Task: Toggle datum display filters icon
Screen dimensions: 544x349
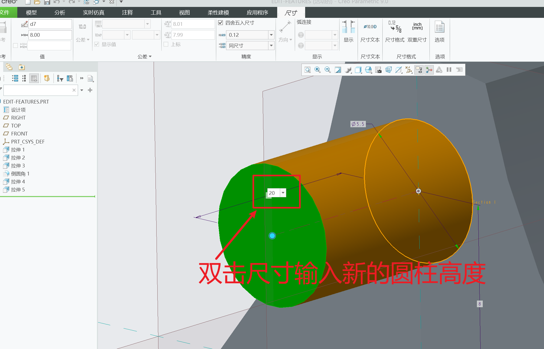Action: [x=409, y=70]
